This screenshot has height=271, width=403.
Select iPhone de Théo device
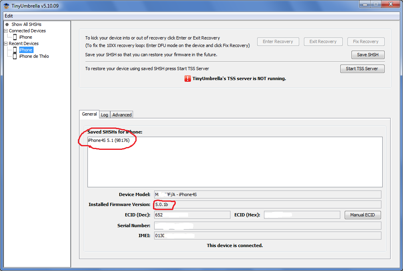pos(34,56)
